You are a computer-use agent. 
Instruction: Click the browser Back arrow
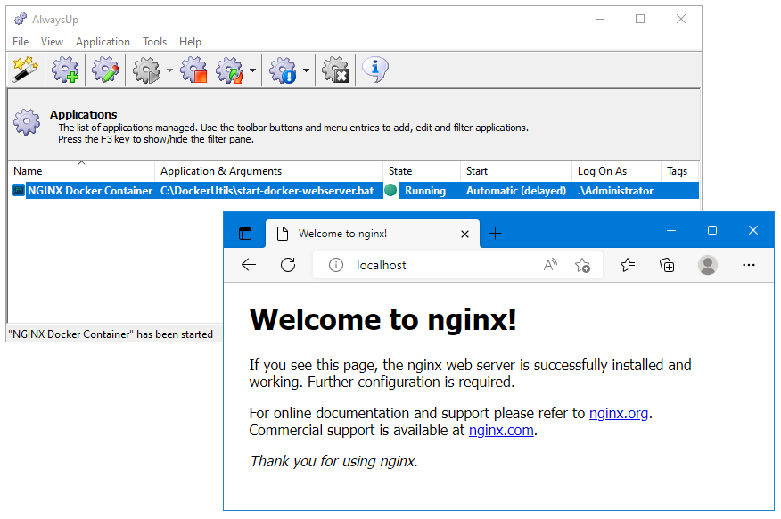(x=249, y=265)
